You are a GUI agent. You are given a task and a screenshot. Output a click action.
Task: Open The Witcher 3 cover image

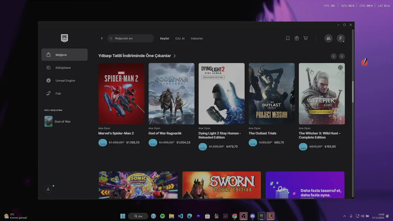(322, 94)
